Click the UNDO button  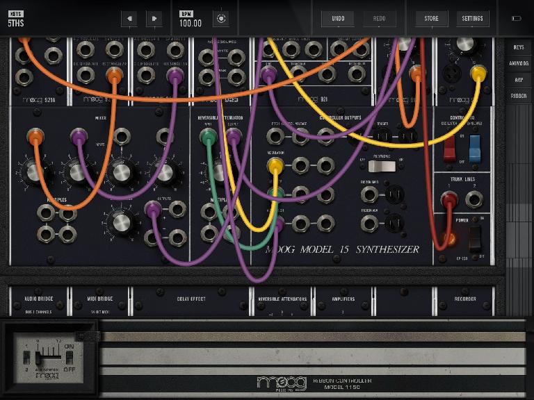[338, 18]
